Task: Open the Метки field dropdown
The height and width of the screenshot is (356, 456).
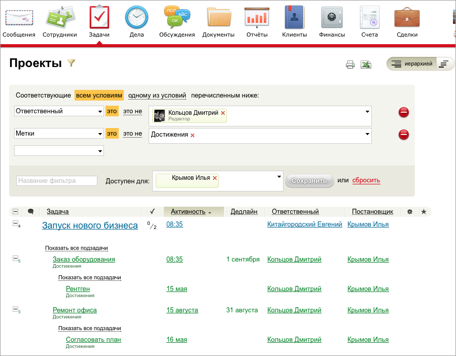Action: [x=59, y=134]
